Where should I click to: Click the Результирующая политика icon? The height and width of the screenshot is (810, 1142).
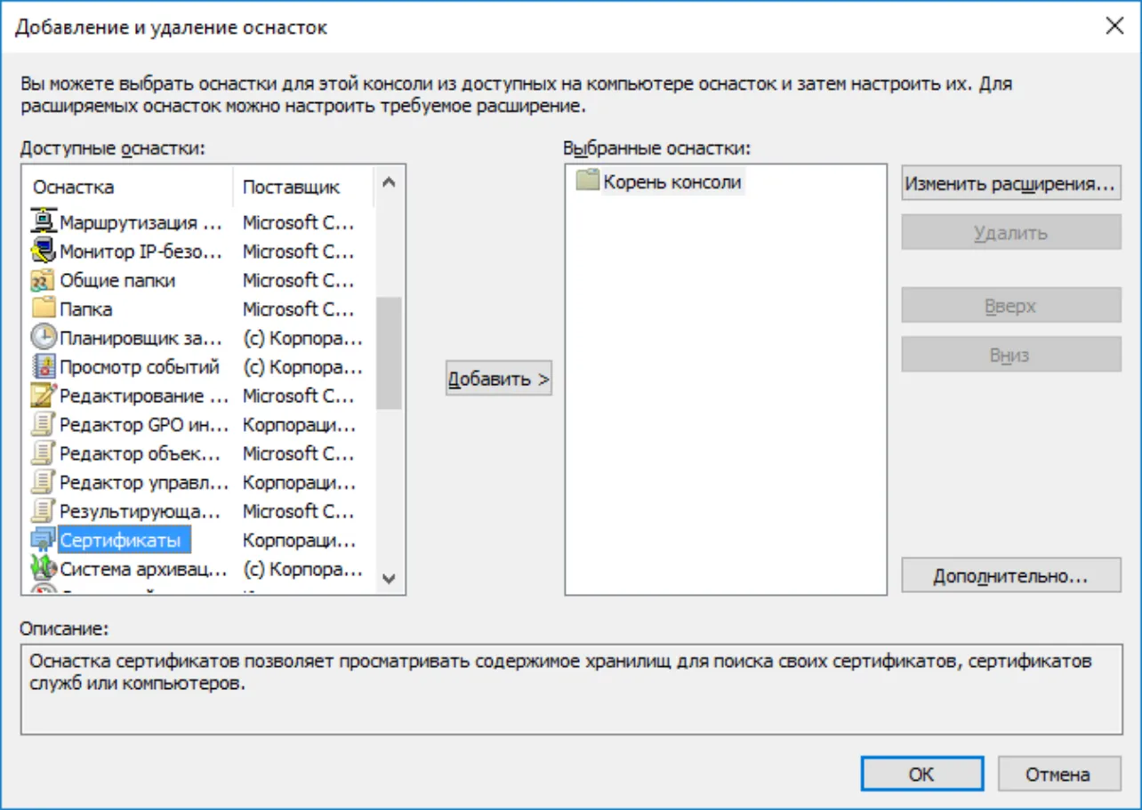43,511
